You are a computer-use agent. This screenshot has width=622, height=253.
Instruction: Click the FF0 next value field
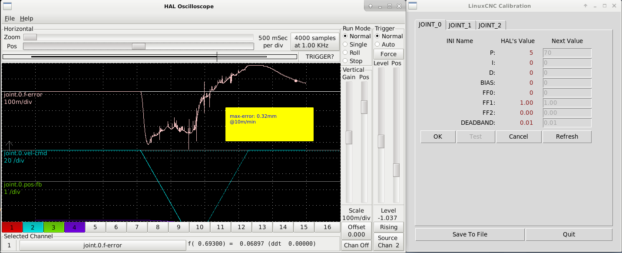(x=567, y=93)
